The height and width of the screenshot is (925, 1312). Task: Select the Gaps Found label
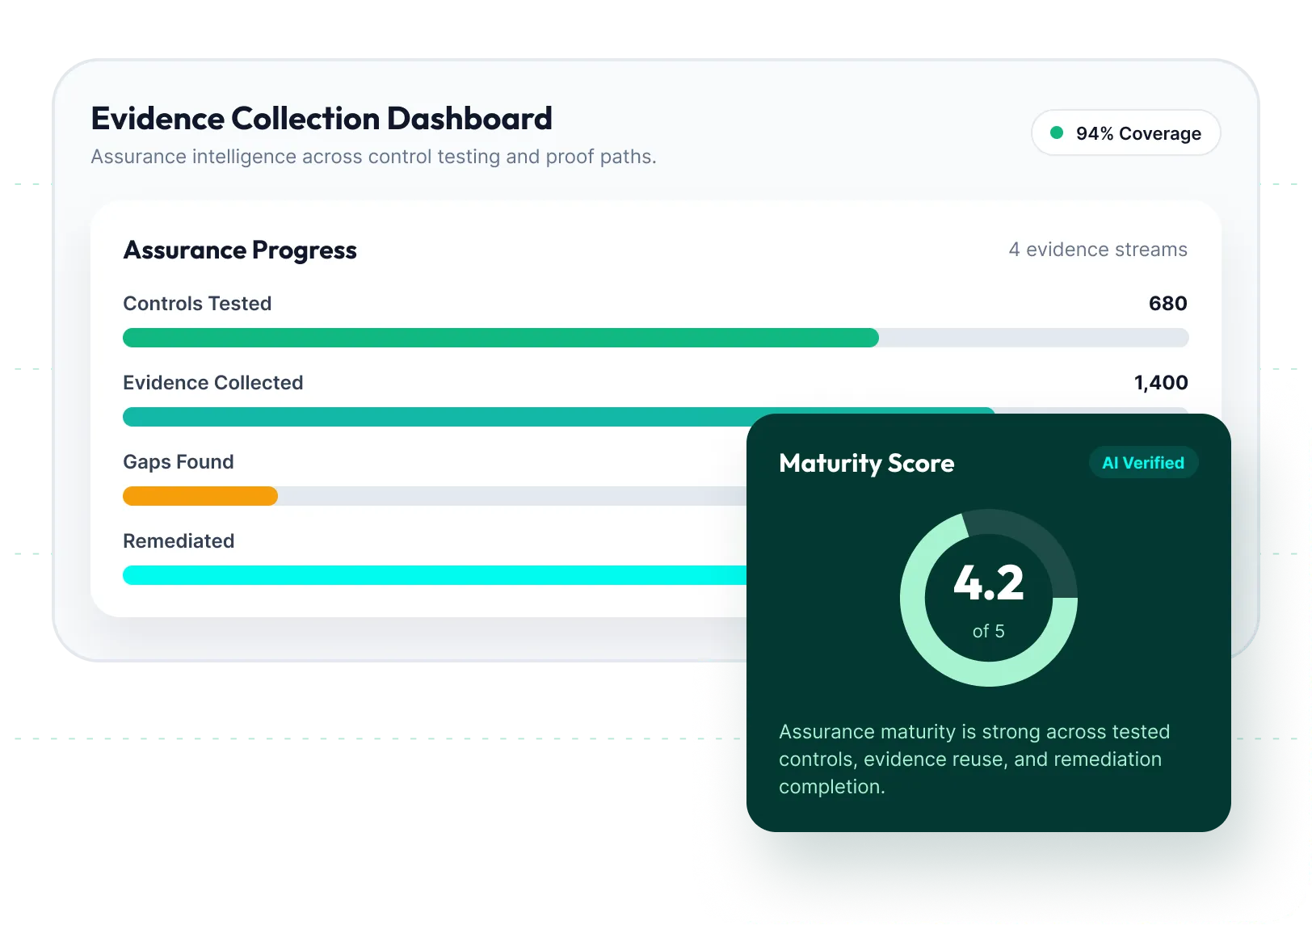pyautogui.click(x=179, y=462)
